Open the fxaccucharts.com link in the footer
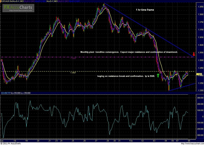The width and height of the screenshot is (204, 145). (192, 144)
